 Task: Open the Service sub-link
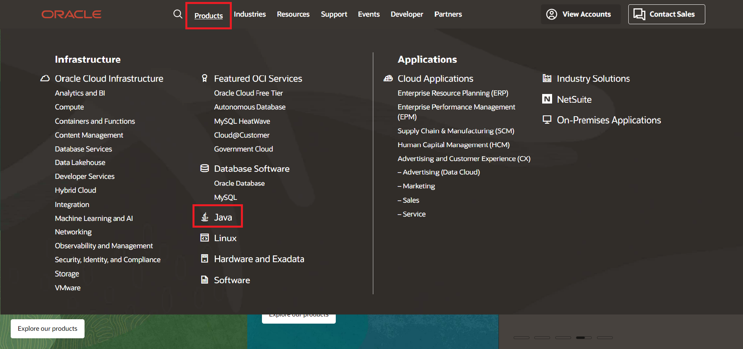(x=412, y=214)
